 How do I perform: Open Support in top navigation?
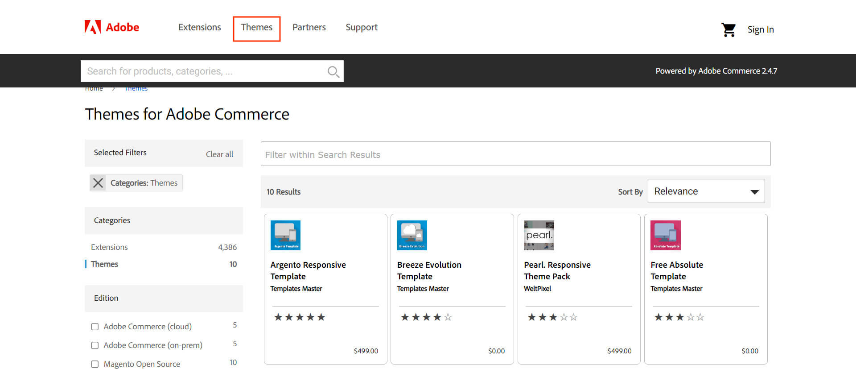point(362,28)
